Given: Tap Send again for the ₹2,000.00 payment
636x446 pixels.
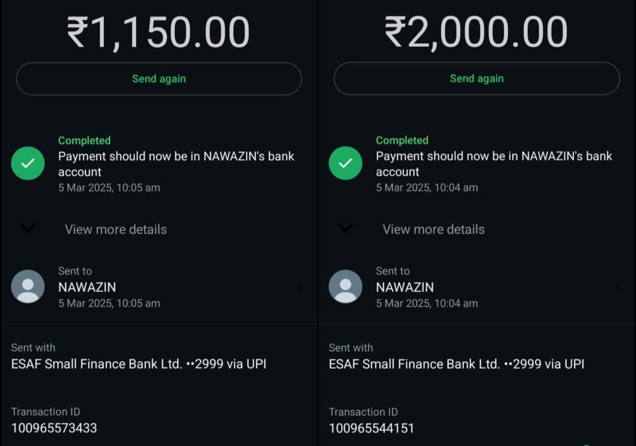Looking at the screenshot, I should click(x=477, y=78).
